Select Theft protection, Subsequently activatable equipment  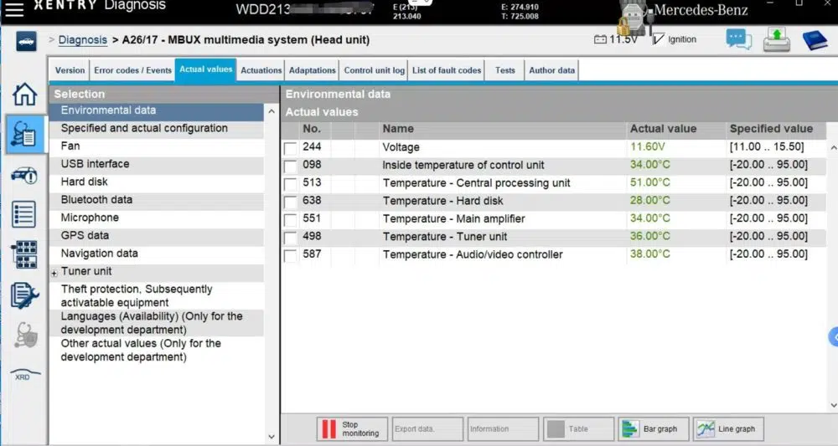[157, 295]
